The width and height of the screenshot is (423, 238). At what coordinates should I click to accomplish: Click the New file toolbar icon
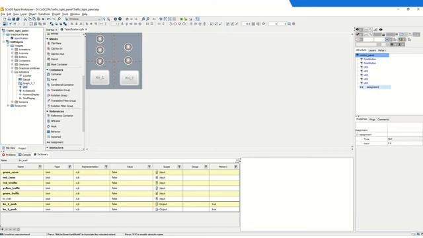click(5, 19)
